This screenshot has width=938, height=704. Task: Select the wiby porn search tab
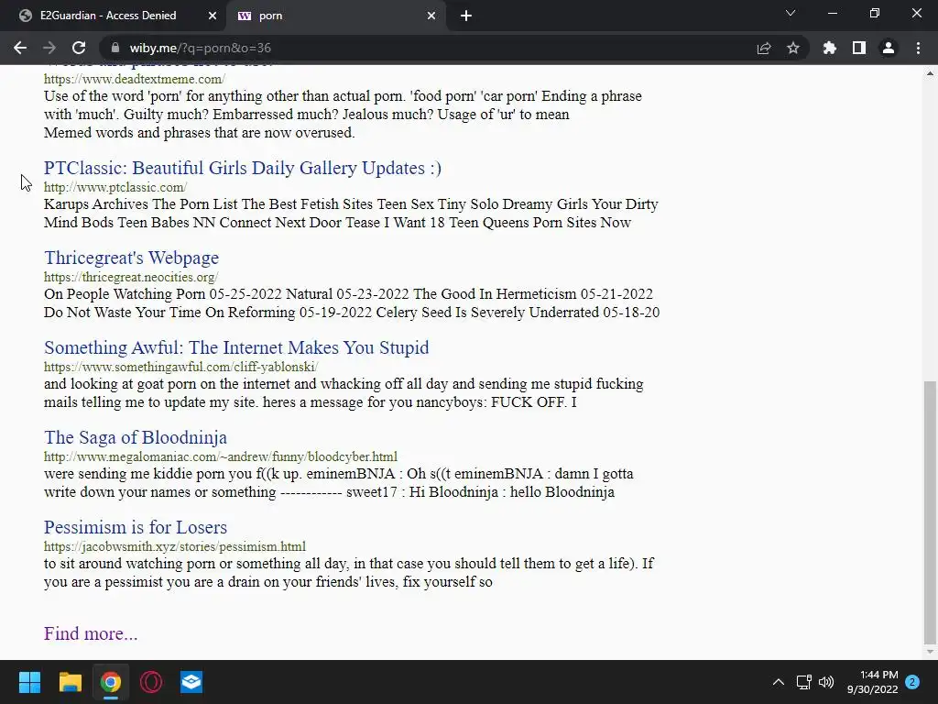(x=335, y=16)
